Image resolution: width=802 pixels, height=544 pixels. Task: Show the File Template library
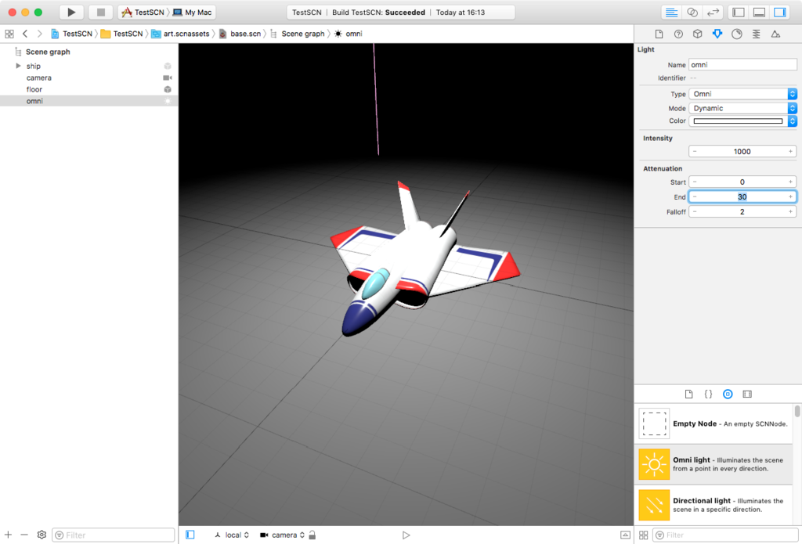tap(689, 394)
